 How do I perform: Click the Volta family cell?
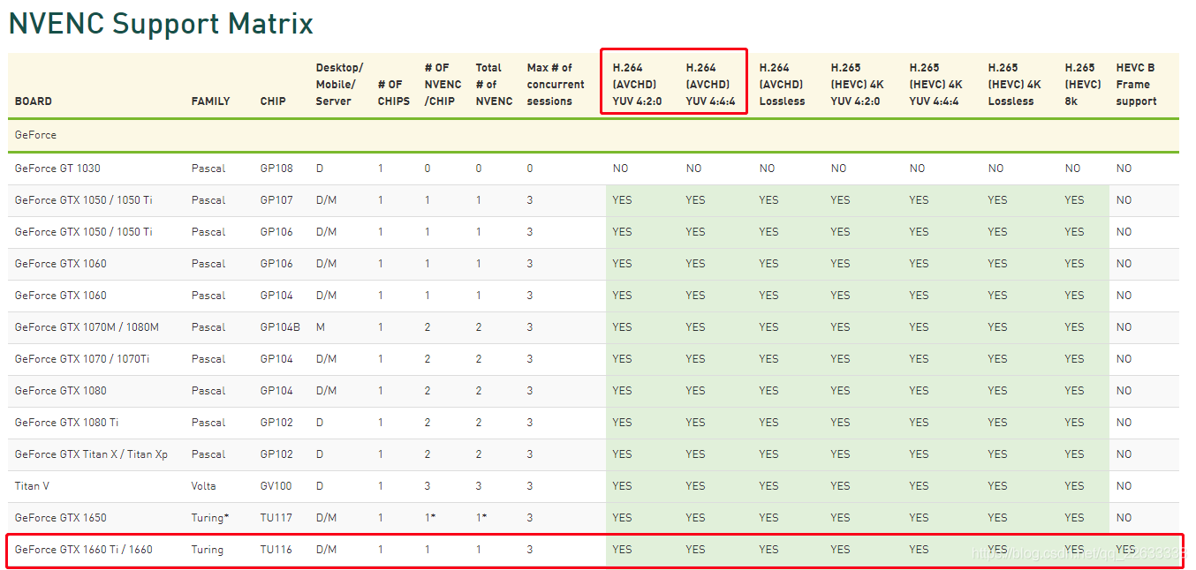pyautogui.click(x=205, y=486)
